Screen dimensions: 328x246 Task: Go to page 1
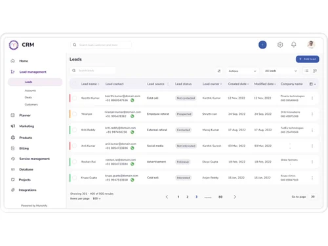point(178,197)
